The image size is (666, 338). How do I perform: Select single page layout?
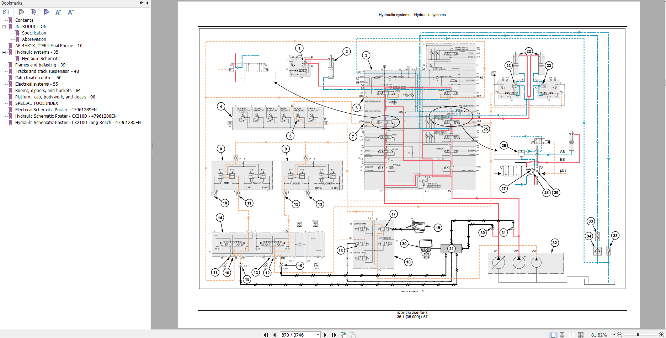pos(553,335)
